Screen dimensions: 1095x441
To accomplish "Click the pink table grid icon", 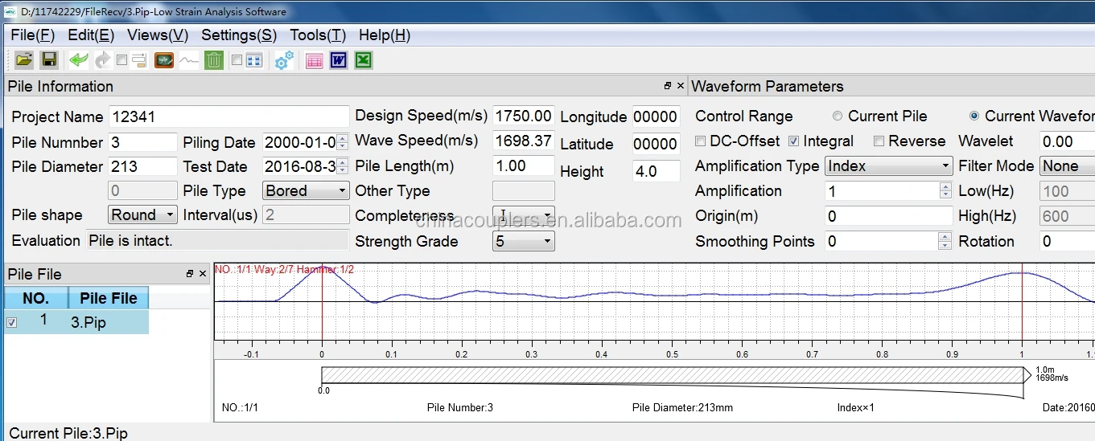I will [x=314, y=60].
